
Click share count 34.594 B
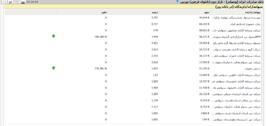tap(204, 43)
